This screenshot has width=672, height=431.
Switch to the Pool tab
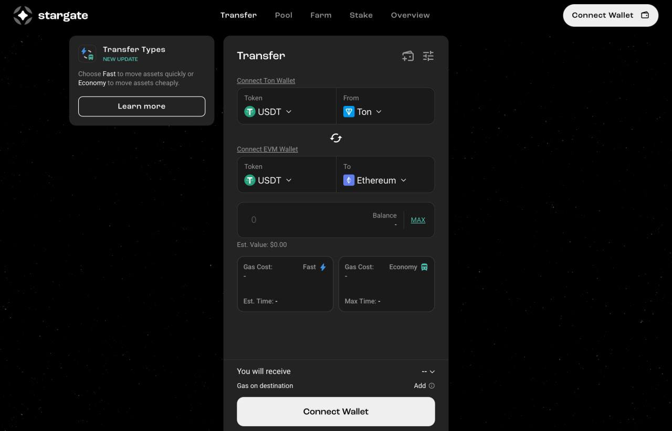(283, 15)
